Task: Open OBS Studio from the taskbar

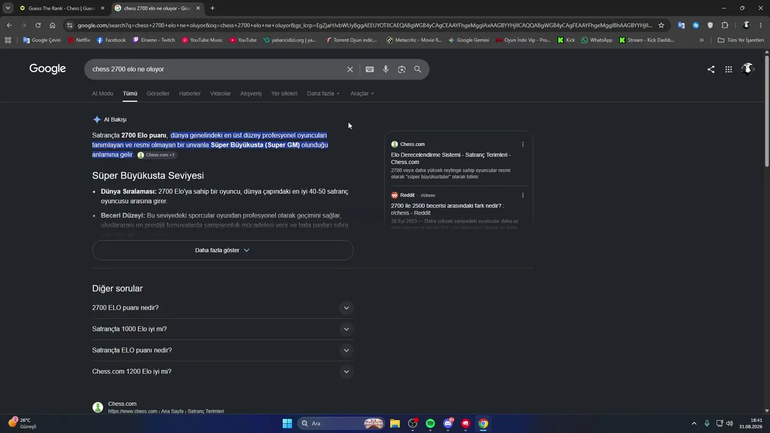Action: click(413, 423)
